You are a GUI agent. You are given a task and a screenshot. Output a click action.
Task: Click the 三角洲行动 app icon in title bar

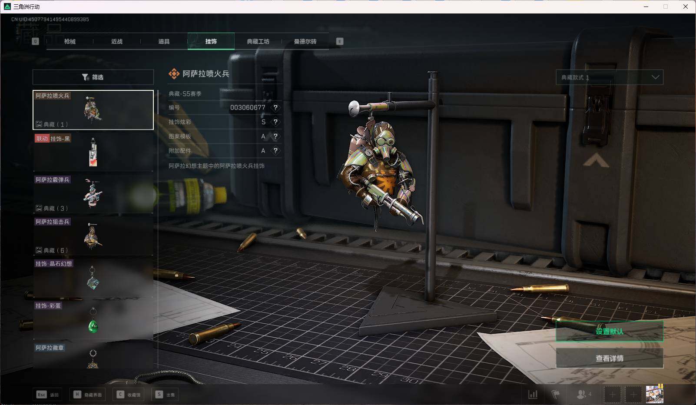coord(7,7)
